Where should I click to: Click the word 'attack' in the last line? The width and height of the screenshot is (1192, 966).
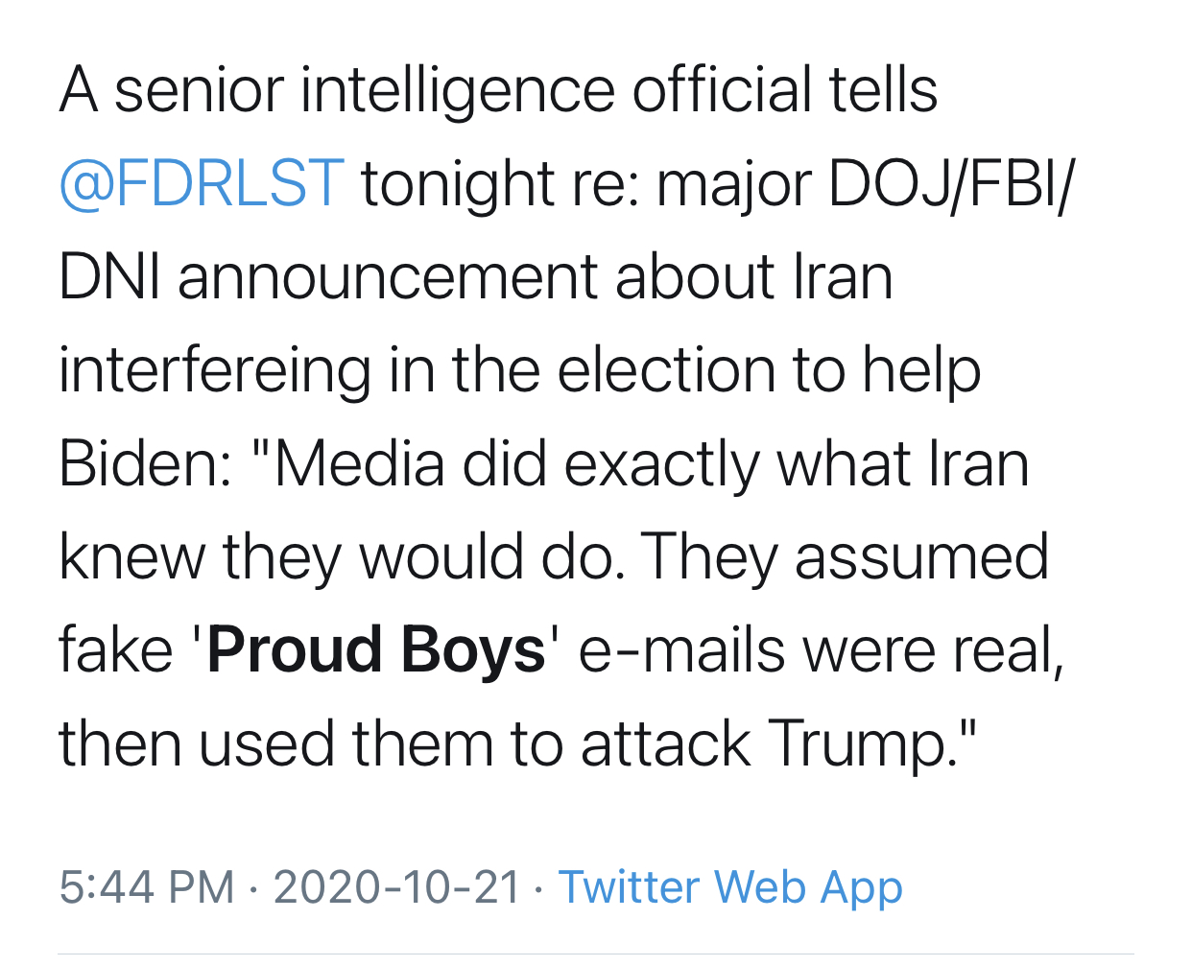[x=665, y=743]
